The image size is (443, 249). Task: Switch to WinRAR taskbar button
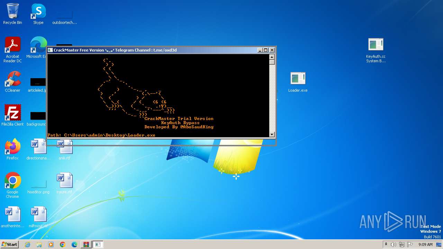pos(86,245)
